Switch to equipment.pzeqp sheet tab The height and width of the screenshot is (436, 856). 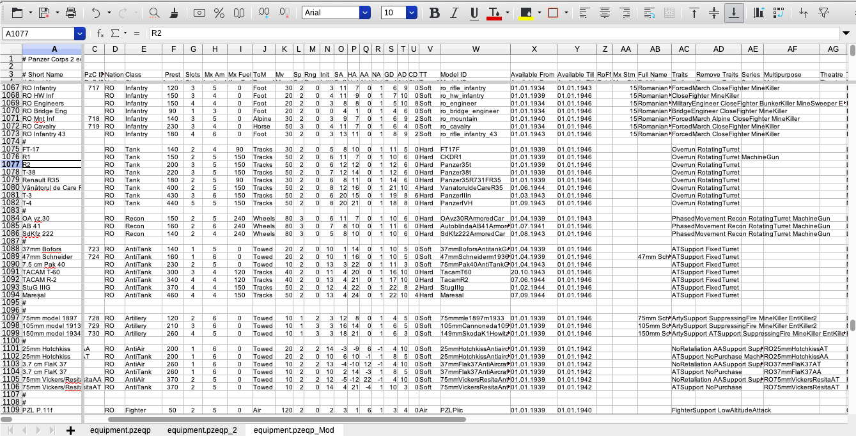click(x=120, y=430)
